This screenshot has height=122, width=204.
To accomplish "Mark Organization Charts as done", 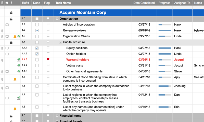I will (37, 36).
